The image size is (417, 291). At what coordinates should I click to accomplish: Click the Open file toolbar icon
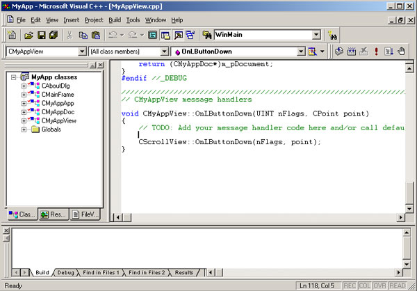[28, 35]
